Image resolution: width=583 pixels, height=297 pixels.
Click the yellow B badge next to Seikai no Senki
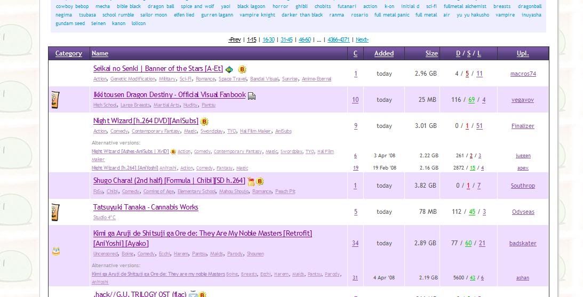coord(242,69)
